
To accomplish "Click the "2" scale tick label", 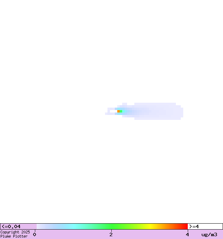I will click(x=111, y=234).
